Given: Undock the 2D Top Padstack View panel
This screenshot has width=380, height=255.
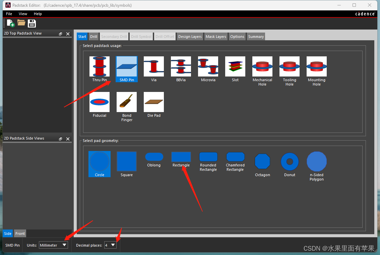Looking at the screenshot, I should [x=61, y=34].
